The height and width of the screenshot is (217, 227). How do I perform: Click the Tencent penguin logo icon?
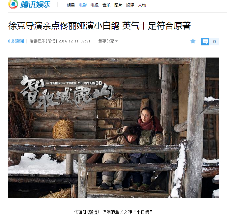[13, 4]
